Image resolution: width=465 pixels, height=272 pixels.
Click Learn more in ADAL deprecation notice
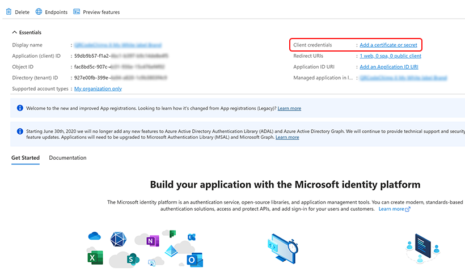(287, 137)
